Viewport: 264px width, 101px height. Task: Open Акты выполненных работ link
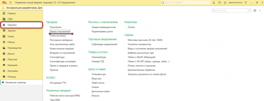coord(62,44)
